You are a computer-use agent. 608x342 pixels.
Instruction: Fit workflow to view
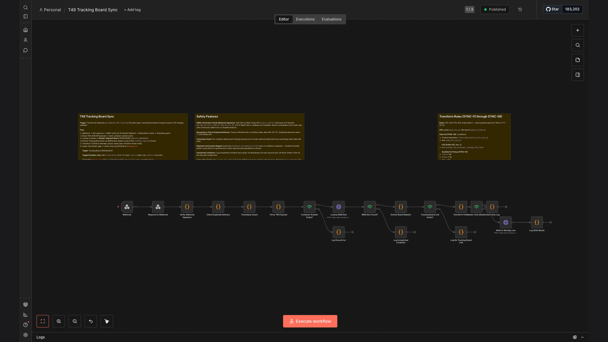tap(43, 321)
